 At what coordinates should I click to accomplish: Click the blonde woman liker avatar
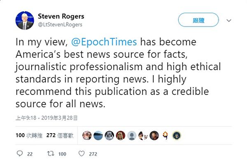[121, 135]
